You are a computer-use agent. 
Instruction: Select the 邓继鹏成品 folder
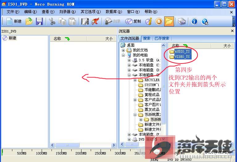[x=150, y=90]
